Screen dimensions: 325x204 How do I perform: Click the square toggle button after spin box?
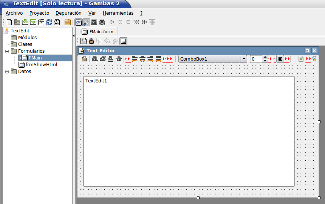[x=280, y=59]
